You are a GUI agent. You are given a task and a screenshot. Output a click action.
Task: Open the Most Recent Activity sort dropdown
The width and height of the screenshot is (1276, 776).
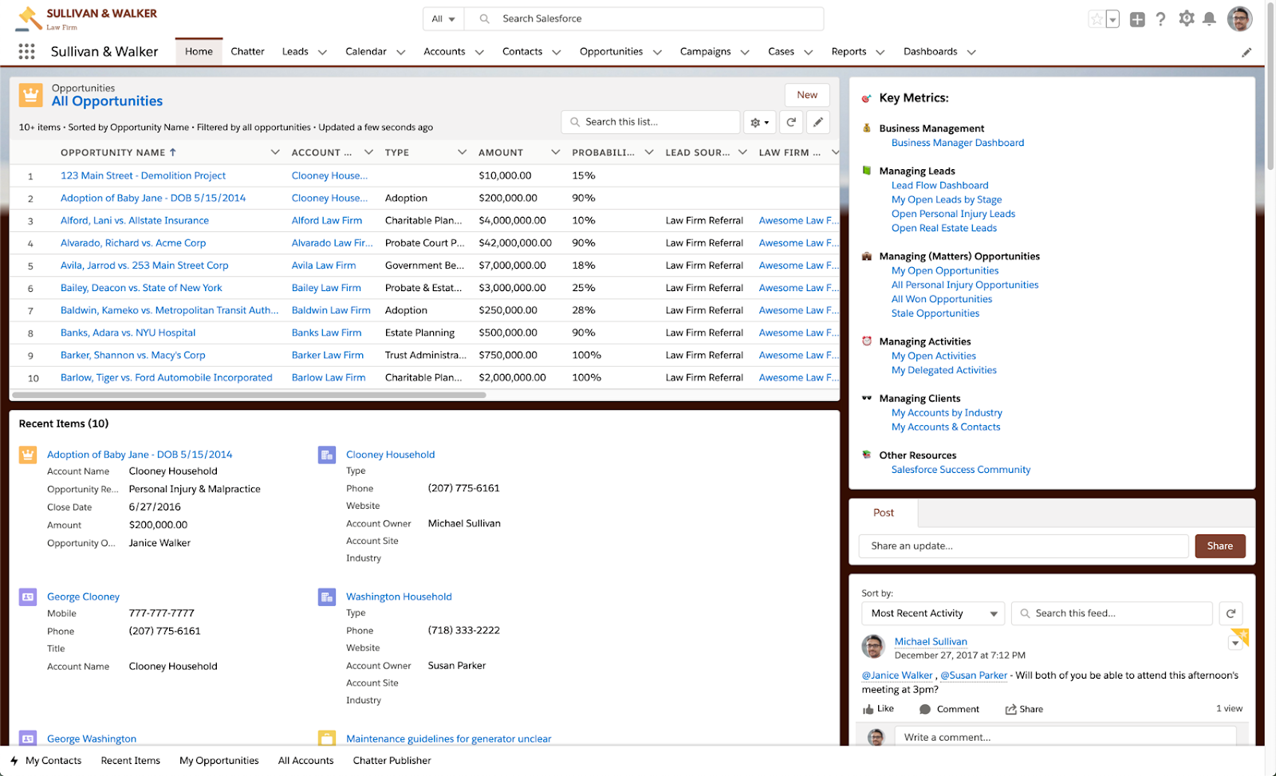click(x=933, y=613)
